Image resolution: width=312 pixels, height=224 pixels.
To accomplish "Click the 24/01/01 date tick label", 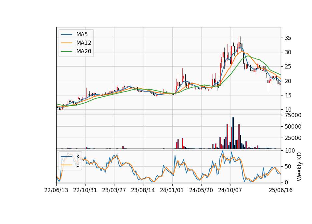I will (x=172, y=190).
